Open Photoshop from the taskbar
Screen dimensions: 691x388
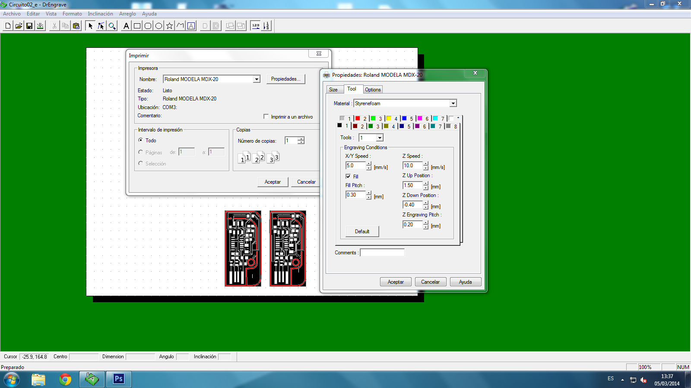(x=118, y=379)
